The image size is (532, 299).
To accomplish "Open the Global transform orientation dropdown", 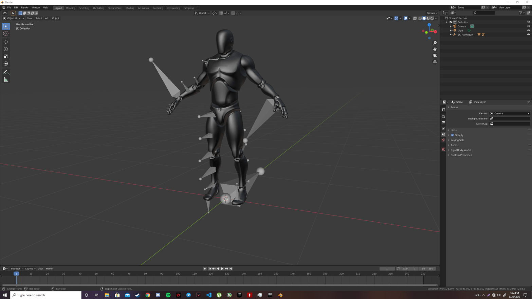I will pos(202,13).
